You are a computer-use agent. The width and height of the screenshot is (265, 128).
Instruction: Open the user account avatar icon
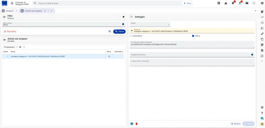(x=262, y=3)
